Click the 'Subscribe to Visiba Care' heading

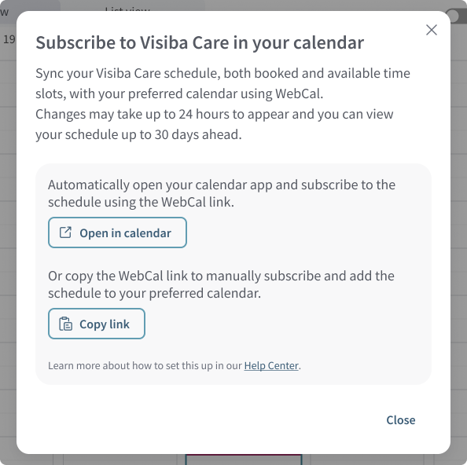pos(200,42)
